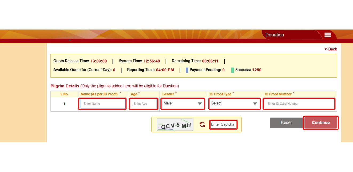
Task: Select the Success count 1250
Action: coord(257,70)
